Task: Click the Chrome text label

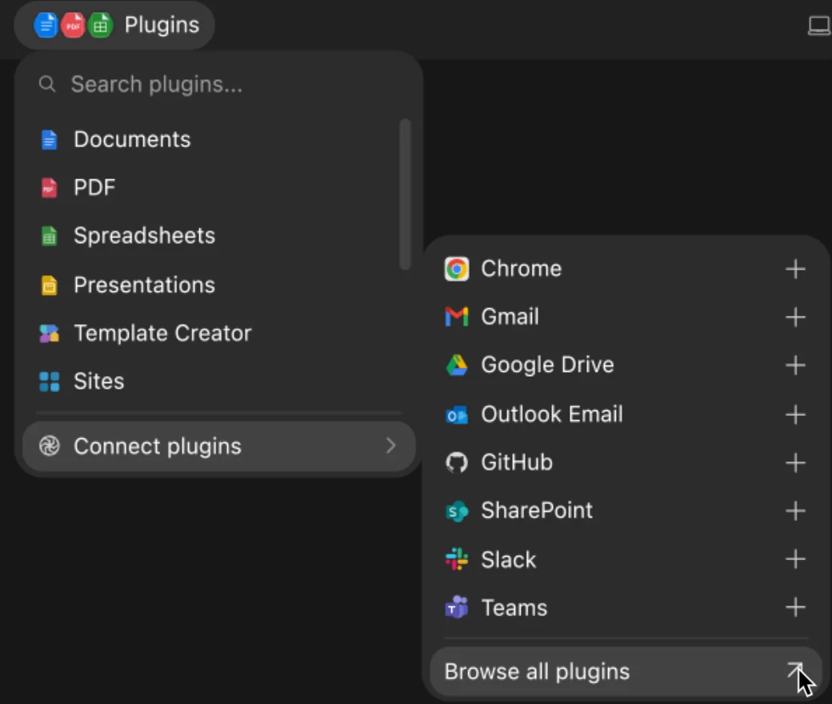Action: tap(521, 269)
